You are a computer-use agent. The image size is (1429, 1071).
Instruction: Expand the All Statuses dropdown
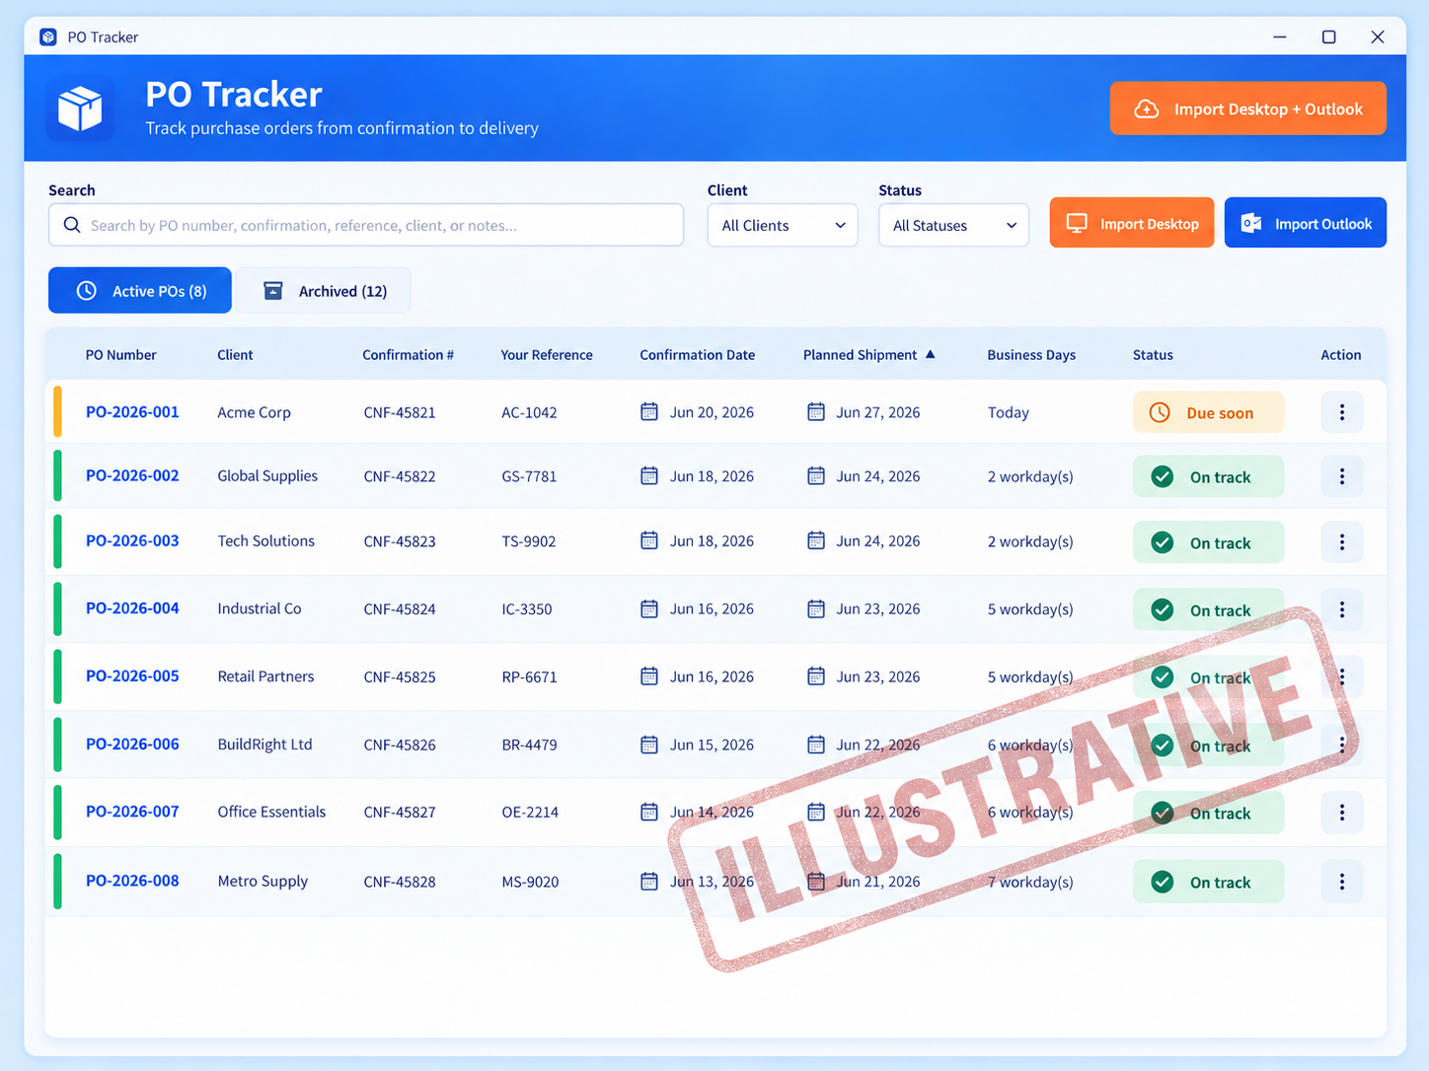click(953, 225)
